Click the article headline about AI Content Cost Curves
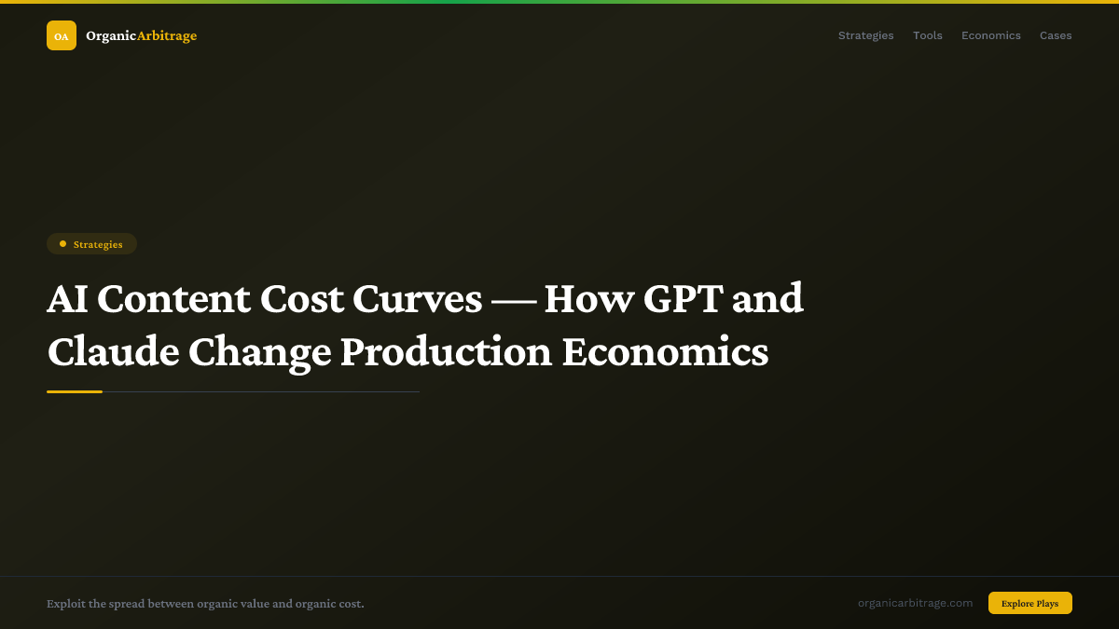This screenshot has width=1119, height=629. pos(426,325)
